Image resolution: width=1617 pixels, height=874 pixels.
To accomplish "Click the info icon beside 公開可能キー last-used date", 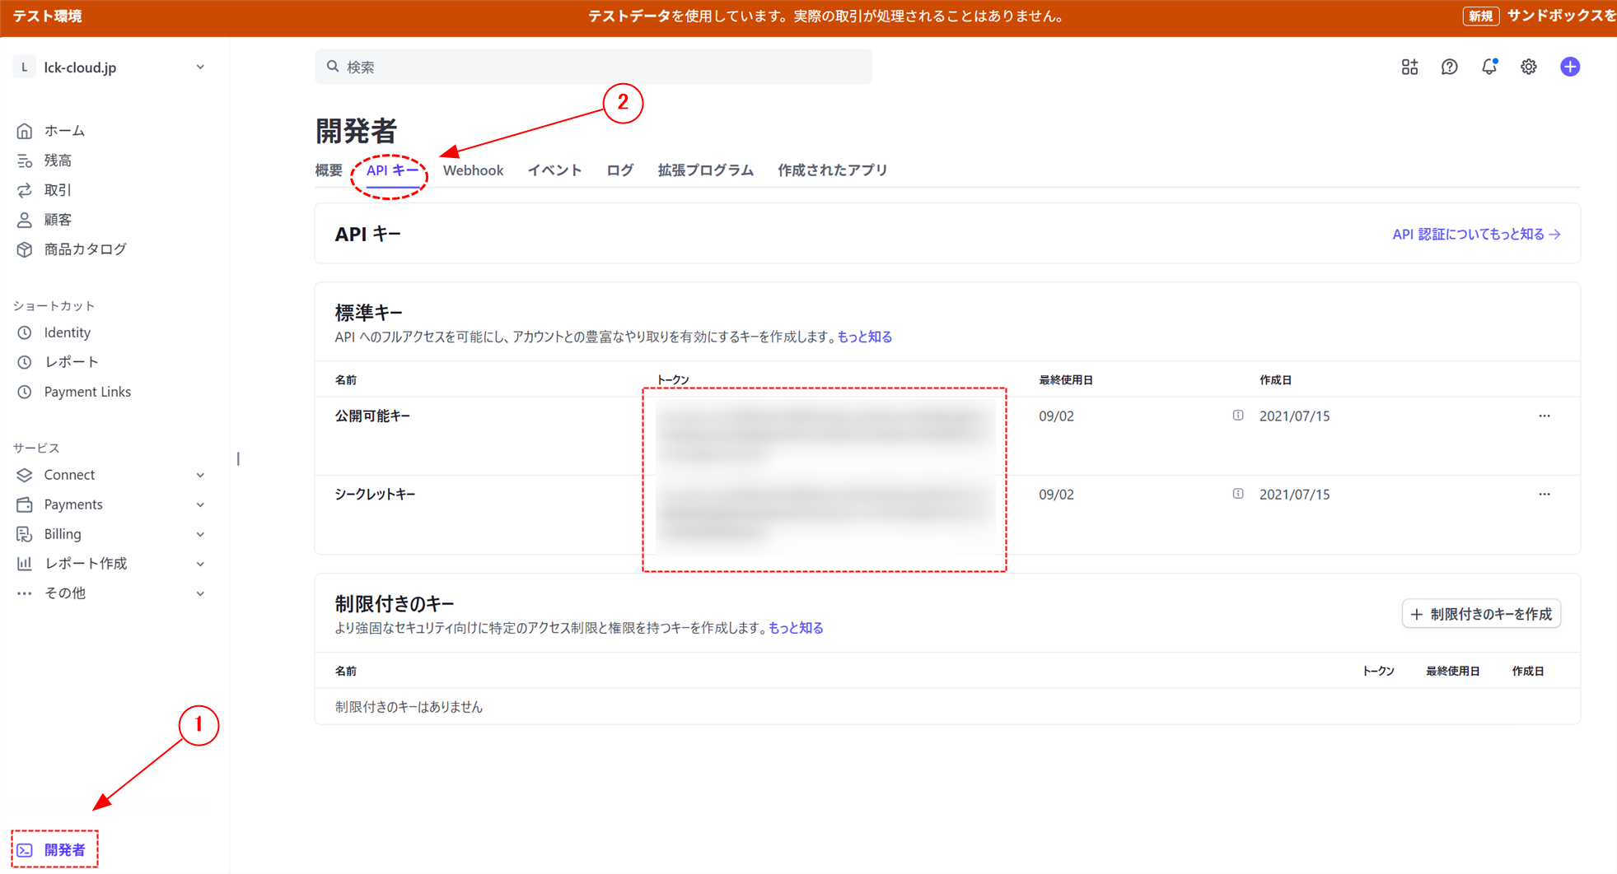I will point(1238,416).
